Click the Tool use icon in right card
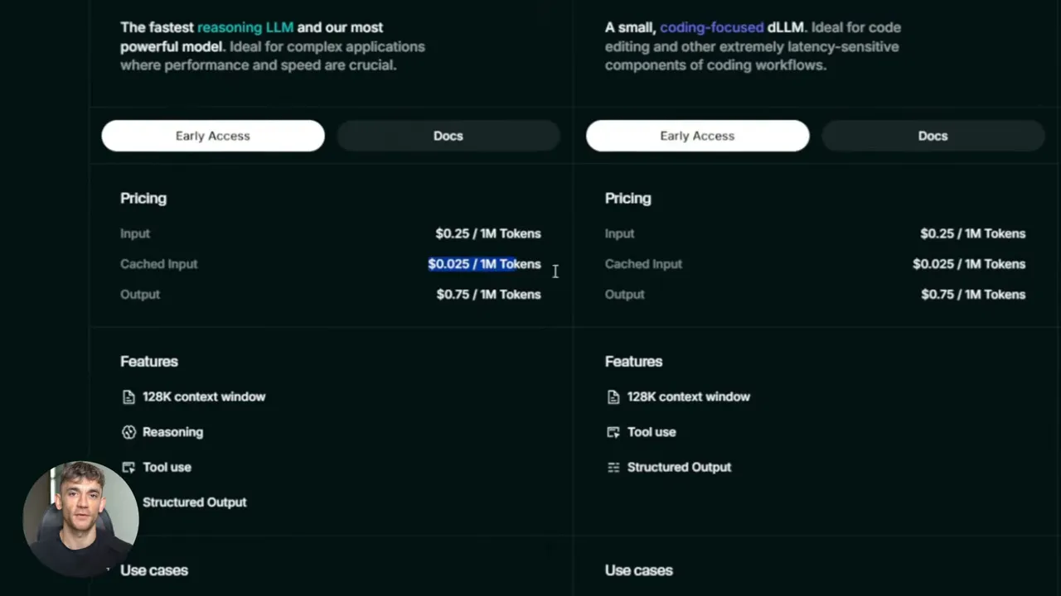The width and height of the screenshot is (1061, 596). (613, 432)
